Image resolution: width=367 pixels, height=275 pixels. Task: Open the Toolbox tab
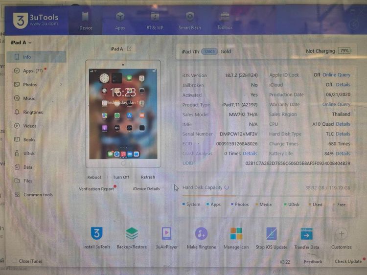[x=225, y=21]
